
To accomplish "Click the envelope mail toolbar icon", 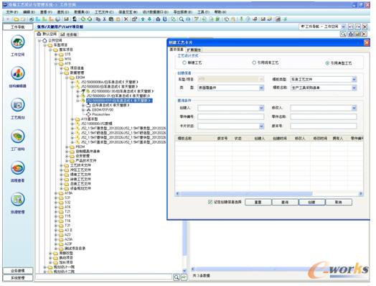I will pyautogui.click(x=66, y=19).
